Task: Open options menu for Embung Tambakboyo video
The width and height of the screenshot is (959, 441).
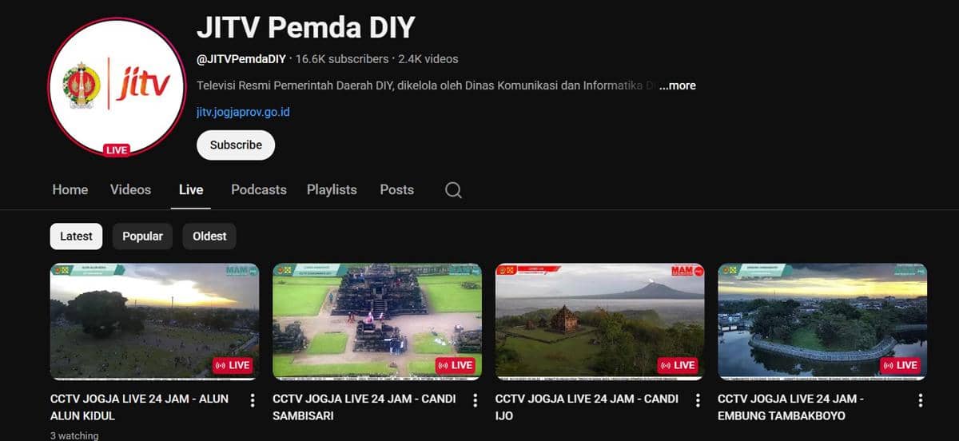Action: point(920,400)
